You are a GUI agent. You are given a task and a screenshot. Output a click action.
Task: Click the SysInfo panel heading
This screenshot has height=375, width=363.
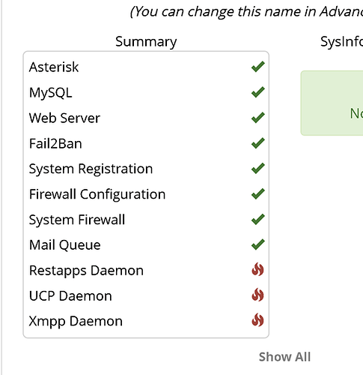tap(341, 42)
